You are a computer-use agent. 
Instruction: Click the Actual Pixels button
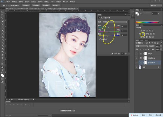pos(26,5)
